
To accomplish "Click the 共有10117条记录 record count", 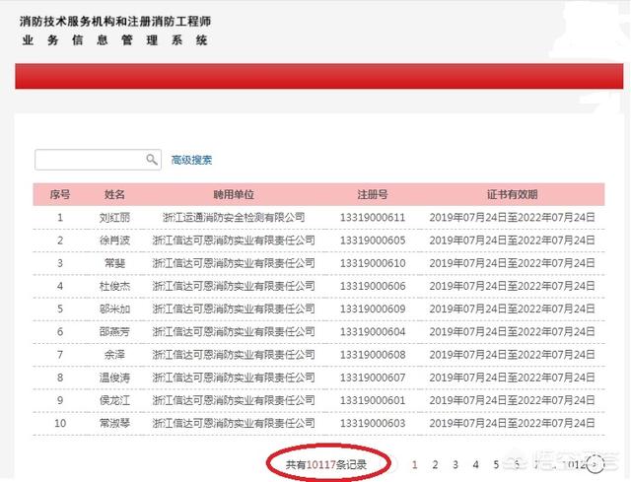I will (326, 464).
